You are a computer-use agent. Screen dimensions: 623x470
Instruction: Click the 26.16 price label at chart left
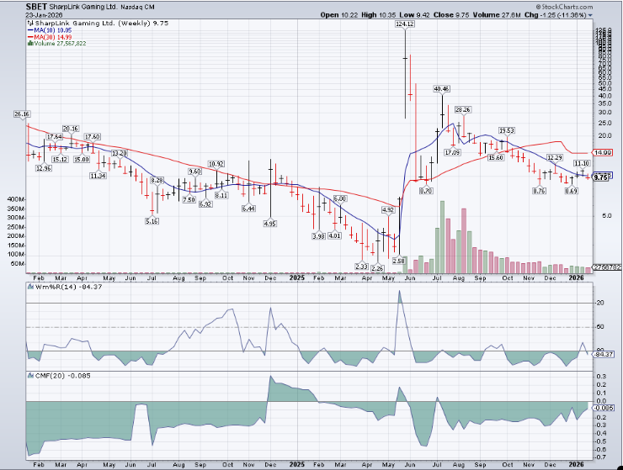pos(22,114)
